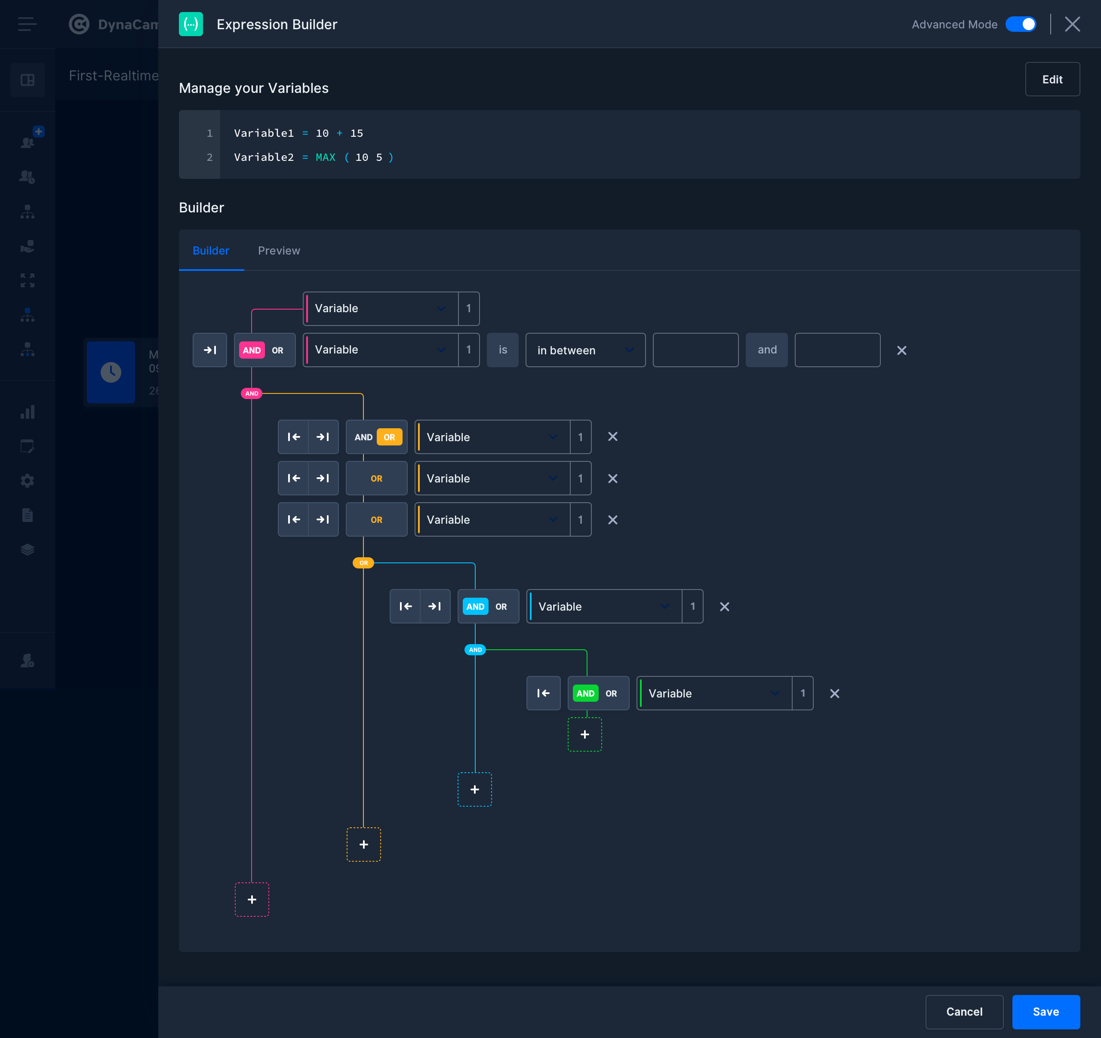Click the outdent arrow on the green row
Viewport: 1101px width, 1038px height.
[x=543, y=693]
